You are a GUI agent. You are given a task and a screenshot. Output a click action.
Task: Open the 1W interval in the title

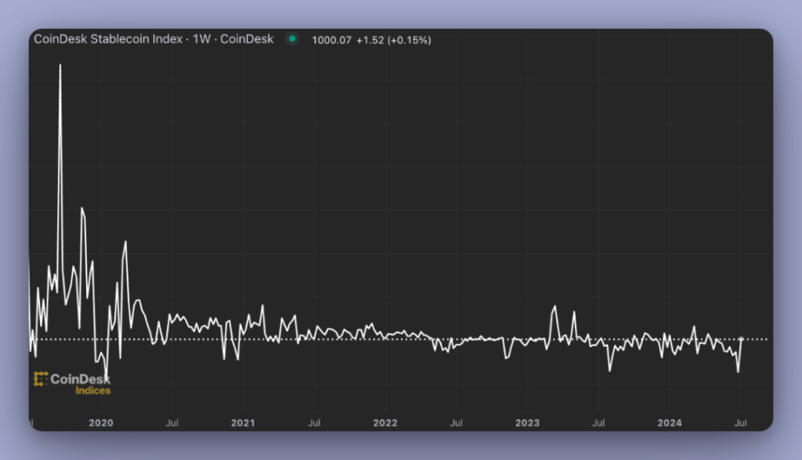(x=202, y=38)
